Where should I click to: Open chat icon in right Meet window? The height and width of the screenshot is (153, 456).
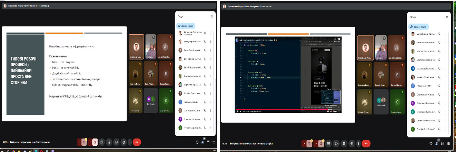[x=443, y=143]
